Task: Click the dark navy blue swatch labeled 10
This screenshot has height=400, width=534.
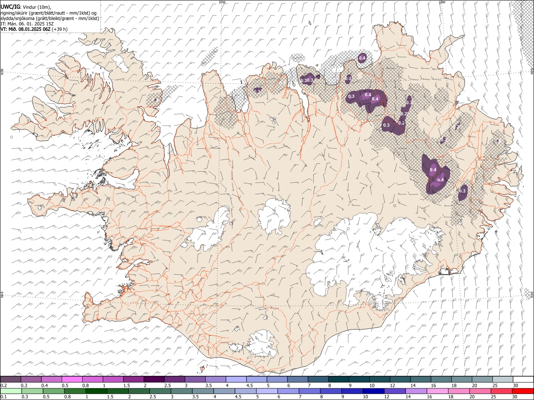Action: pyautogui.click(x=373, y=391)
